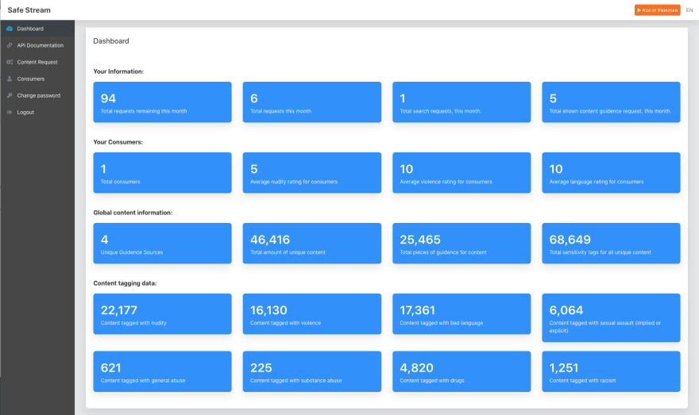Click 'Total pieces of guidance for content' card
Screen dimensions: 699x415
(x=461, y=243)
